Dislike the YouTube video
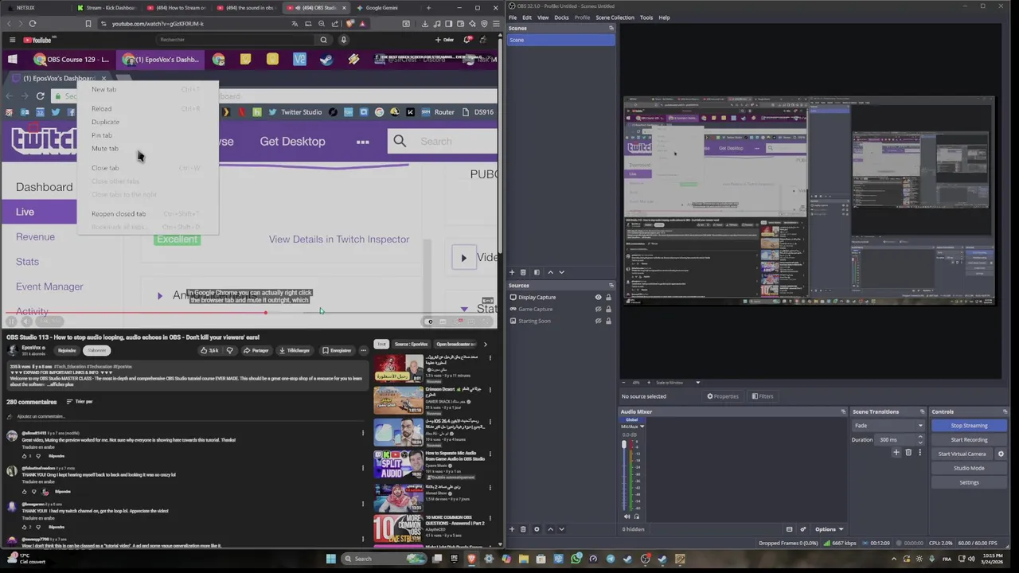Screen dimensions: 1019x573 pyautogui.click(x=230, y=350)
